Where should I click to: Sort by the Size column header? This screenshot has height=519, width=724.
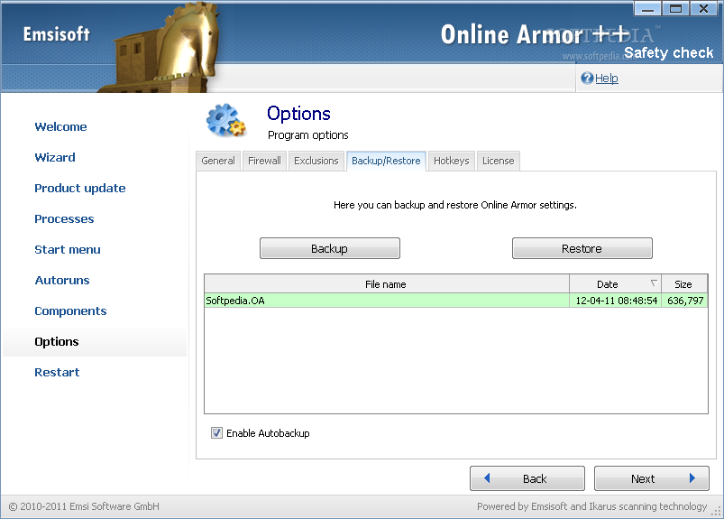684,283
